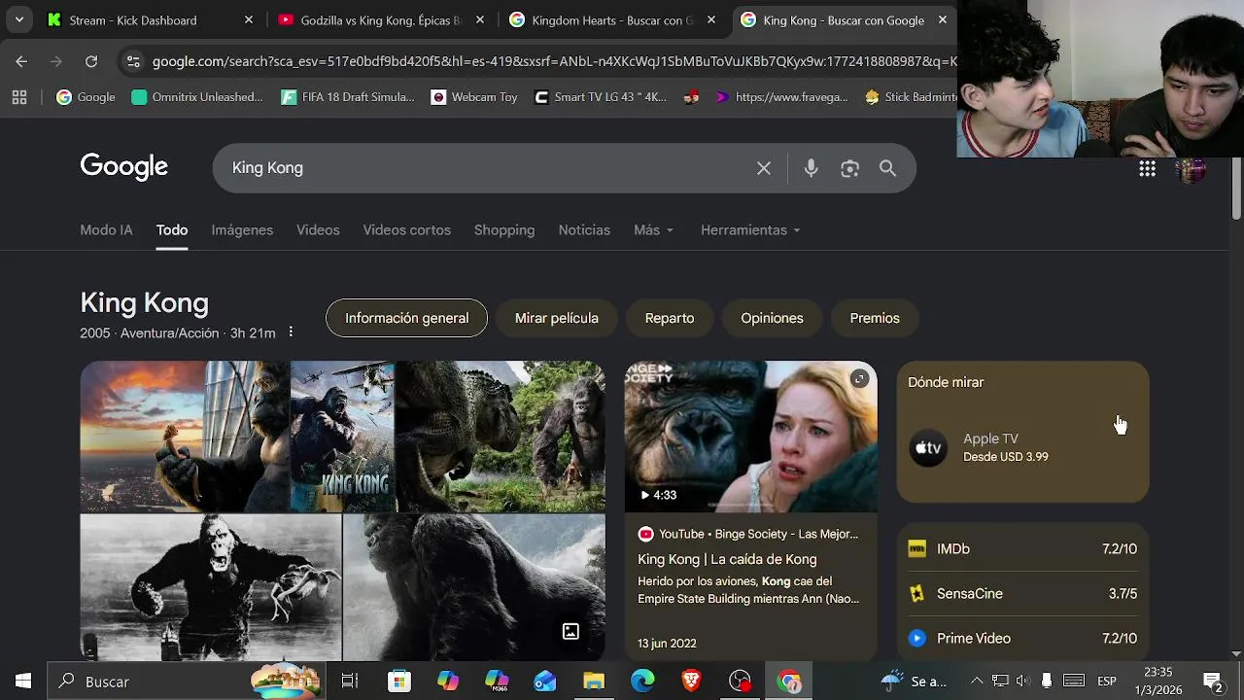Click the address bar URL
This screenshot has height=700, width=1244.
554,61
